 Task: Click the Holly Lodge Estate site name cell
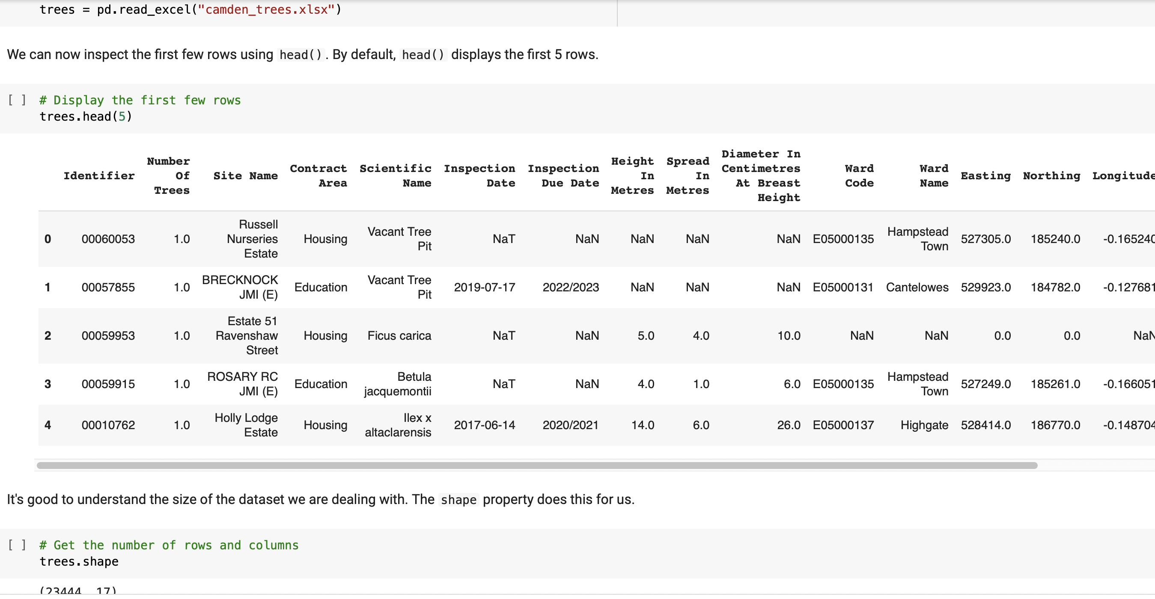[246, 425]
